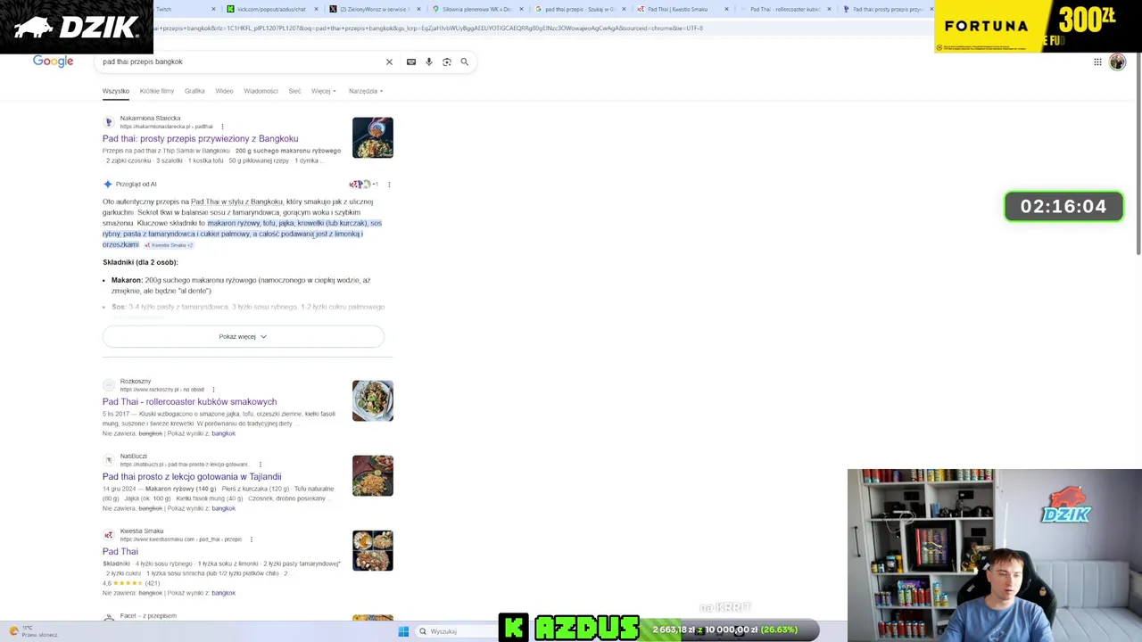
Task: Show results with bangkok under NatiBuczi result
Action: pyautogui.click(x=223, y=508)
